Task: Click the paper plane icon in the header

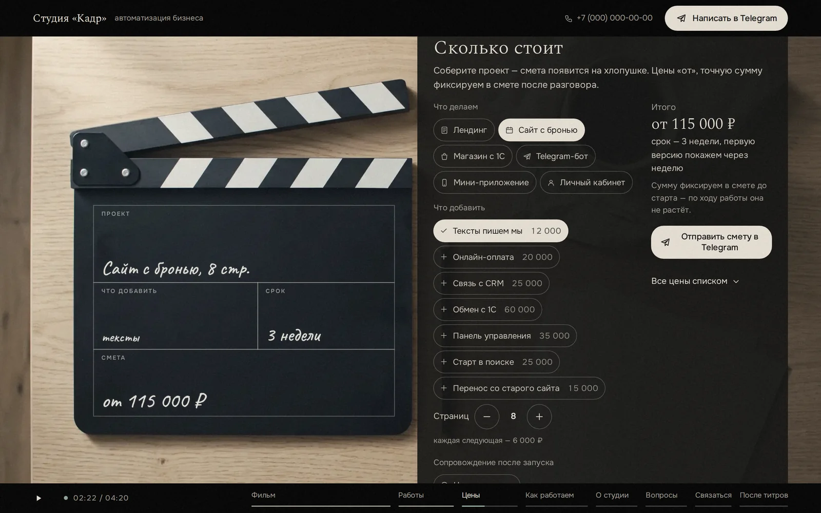Action: [681, 18]
